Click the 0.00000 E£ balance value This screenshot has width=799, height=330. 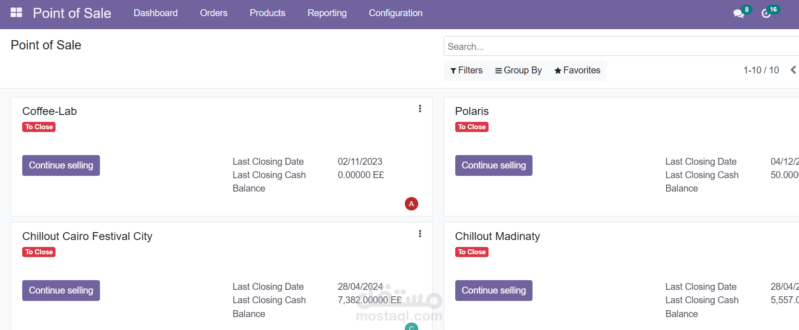coord(361,175)
